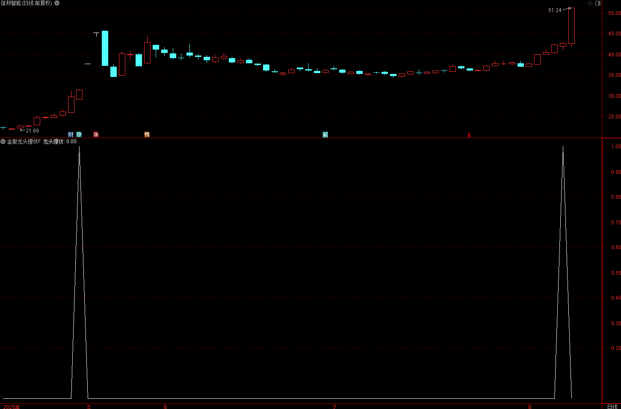621x409 pixels.
Task: Click the 日线 period button at bottom right
Action: [612, 406]
